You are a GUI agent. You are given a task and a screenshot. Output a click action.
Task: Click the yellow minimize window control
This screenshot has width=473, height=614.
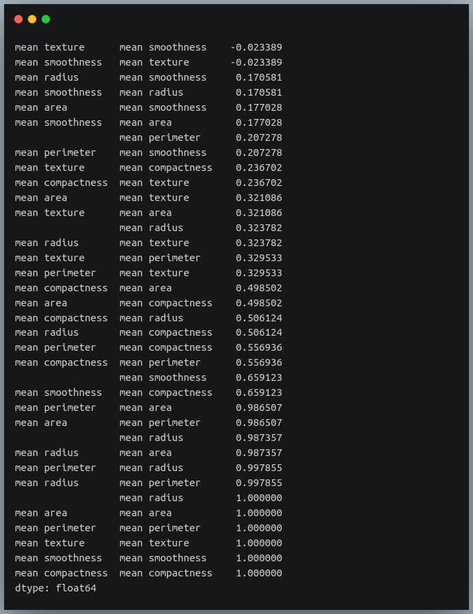point(32,19)
